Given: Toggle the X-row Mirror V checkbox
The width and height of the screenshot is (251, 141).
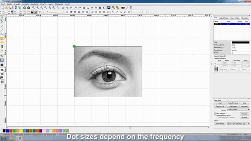Looking at the screenshot, I should point(247,63).
